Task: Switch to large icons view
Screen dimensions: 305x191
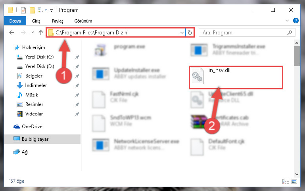Action: [x=294, y=182]
